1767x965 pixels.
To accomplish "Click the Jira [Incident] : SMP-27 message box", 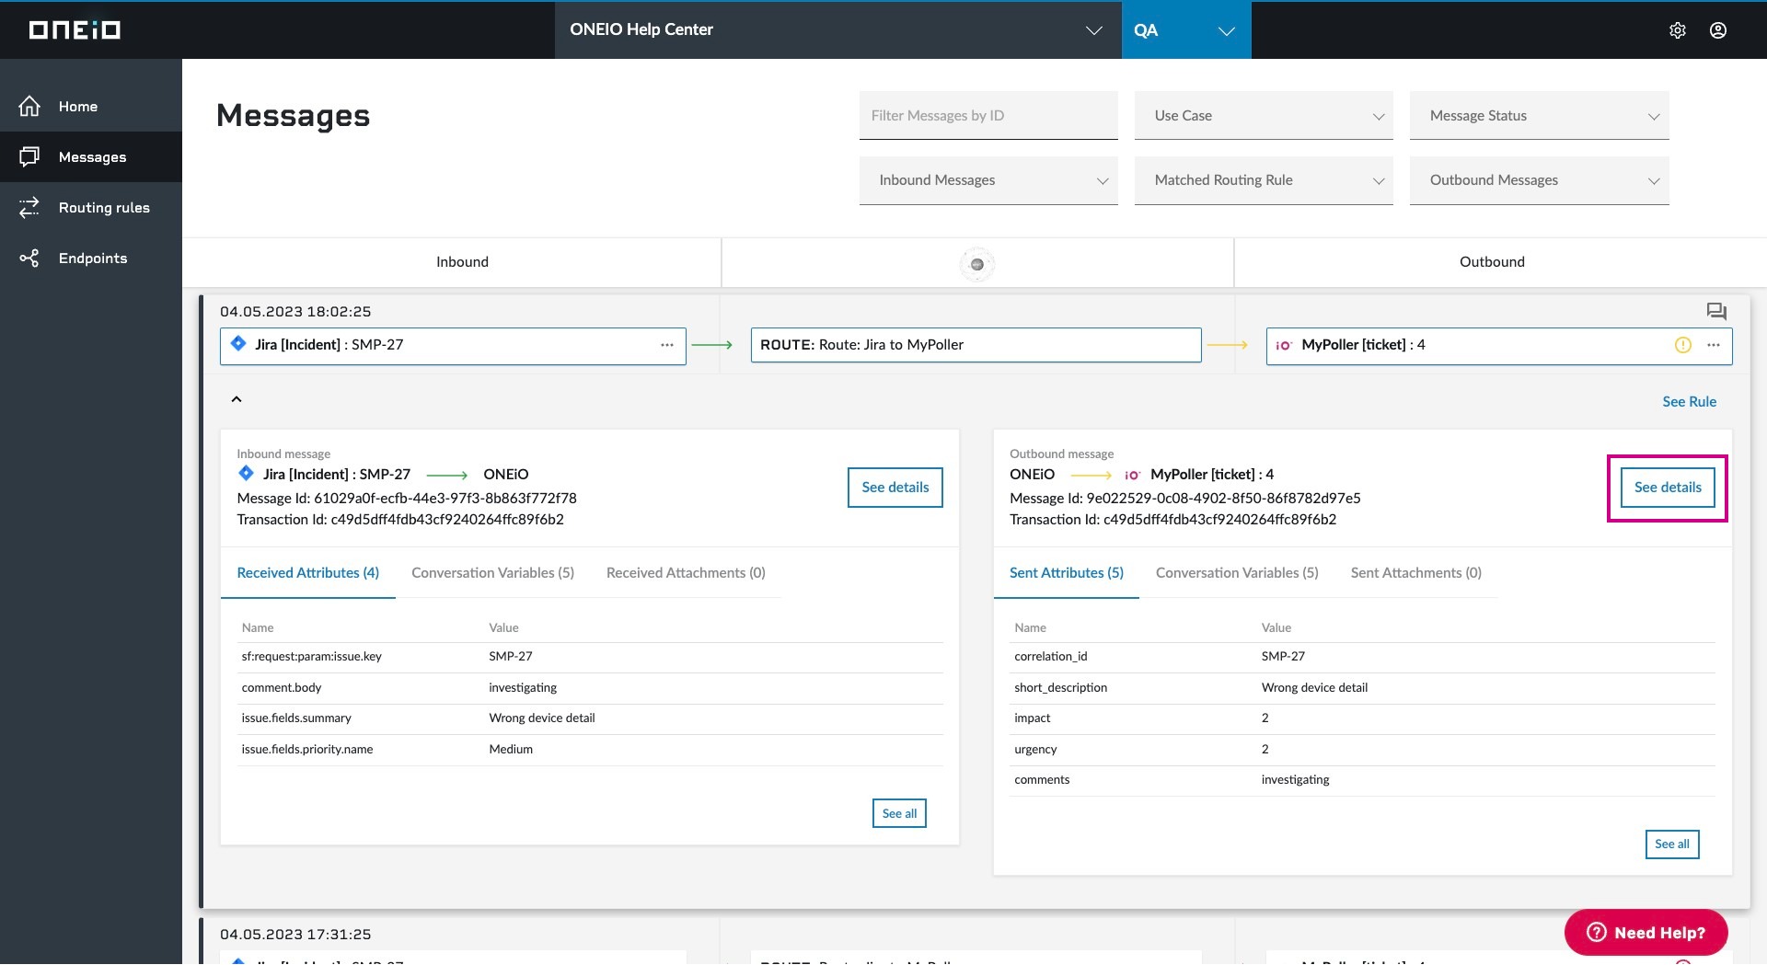I will click(x=453, y=346).
